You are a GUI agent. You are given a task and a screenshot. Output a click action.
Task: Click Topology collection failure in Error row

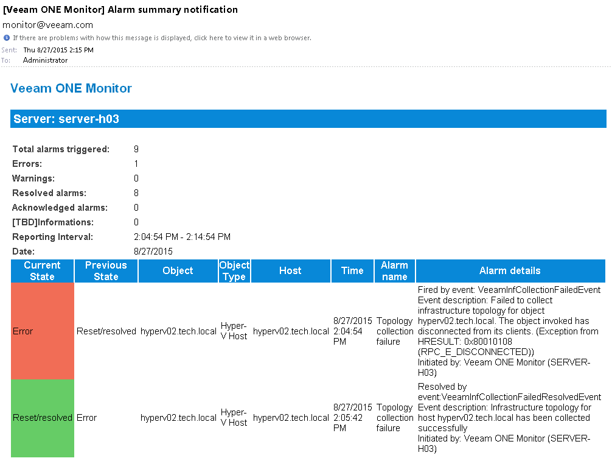(x=395, y=331)
